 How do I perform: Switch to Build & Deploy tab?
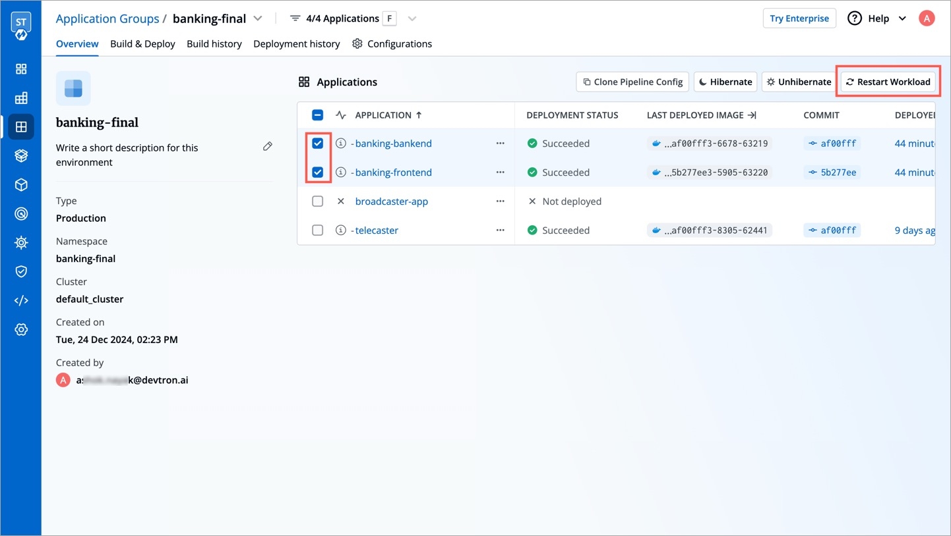[x=142, y=43]
